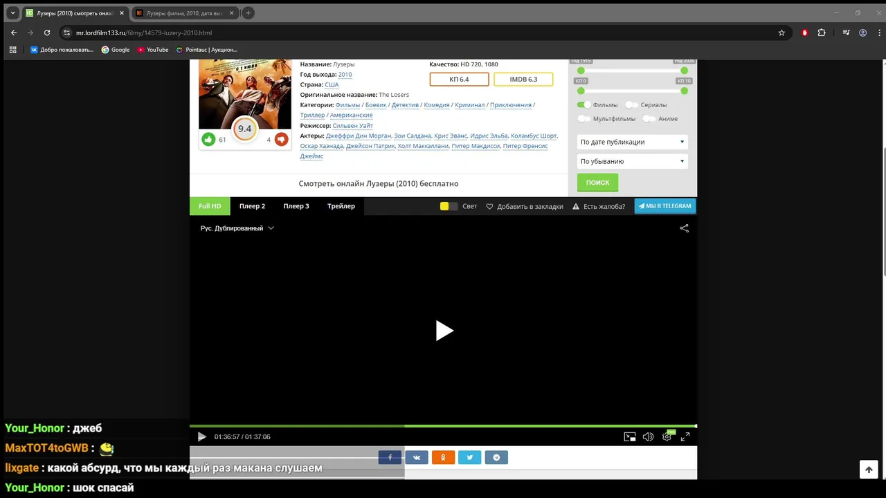Bookmark page with the star icon
Image resolution: width=886 pixels, height=498 pixels.
coord(781,33)
